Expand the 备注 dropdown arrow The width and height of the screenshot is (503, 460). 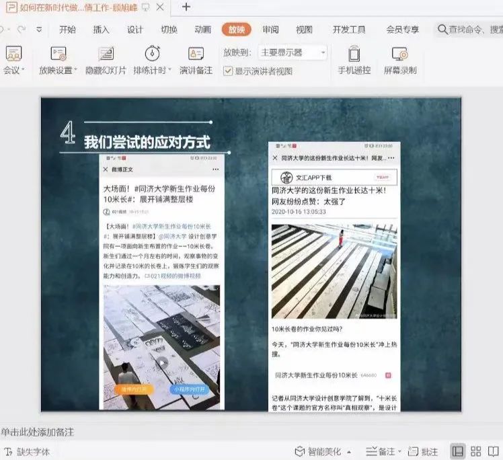point(399,452)
